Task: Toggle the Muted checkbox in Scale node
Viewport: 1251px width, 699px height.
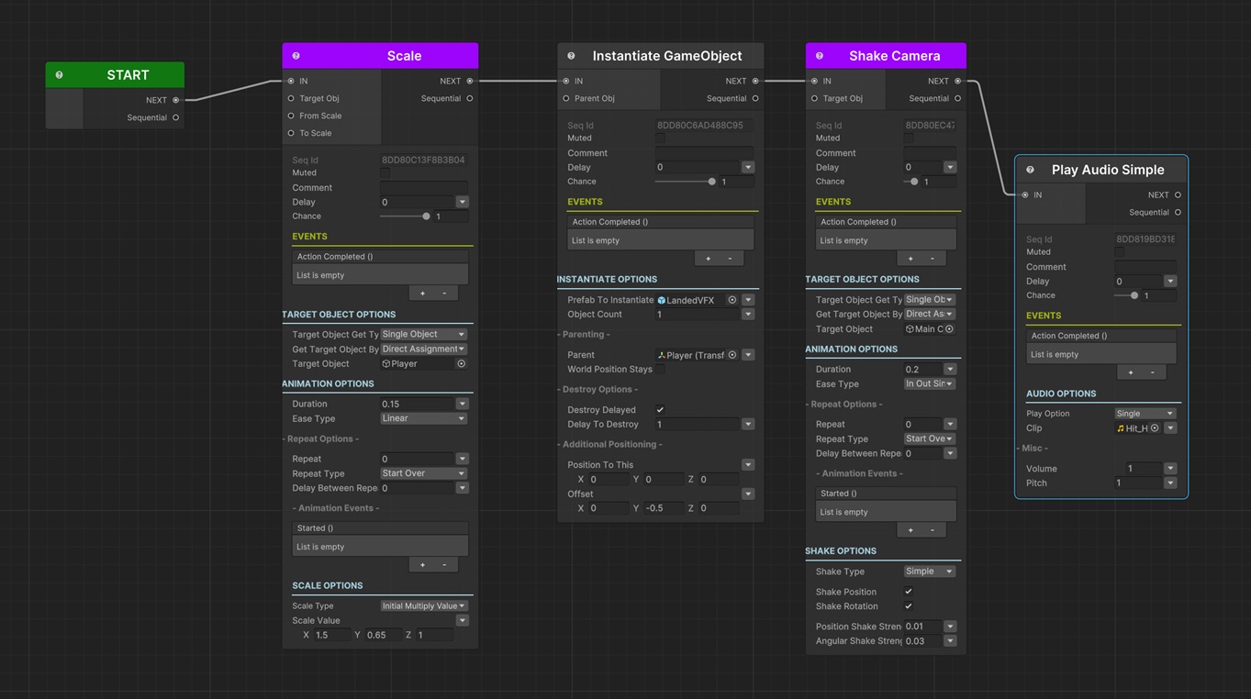Action: [x=385, y=172]
